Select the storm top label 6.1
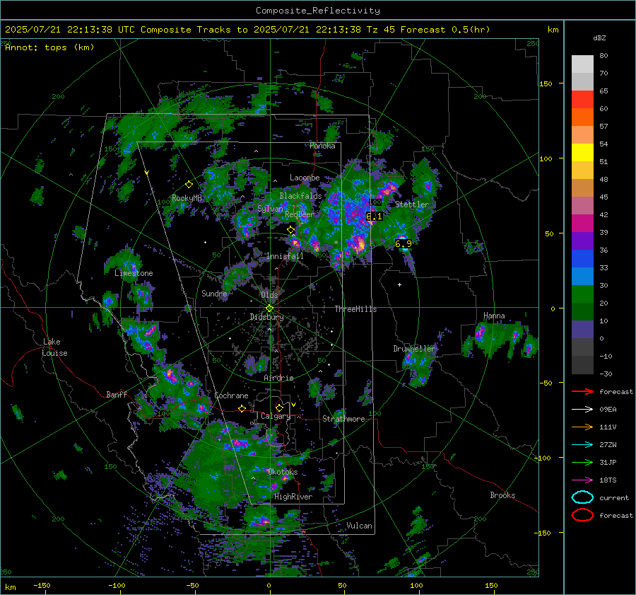This screenshot has width=636, height=595. tap(374, 216)
